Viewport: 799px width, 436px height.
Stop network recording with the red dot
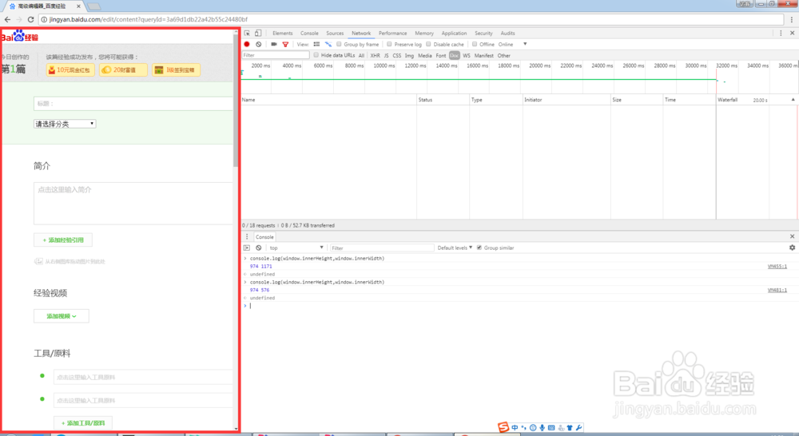tap(247, 44)
